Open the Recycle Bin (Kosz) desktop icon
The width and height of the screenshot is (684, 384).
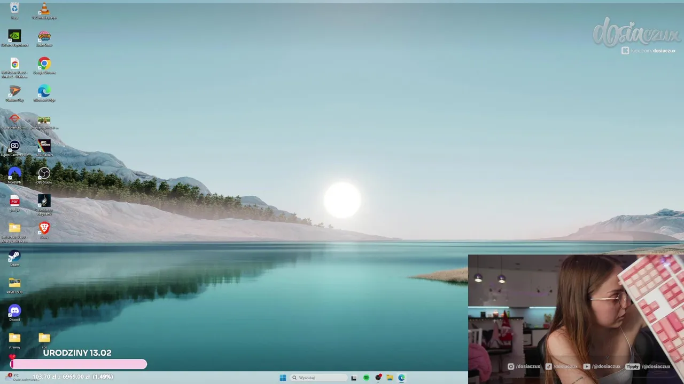pos(14,9)
